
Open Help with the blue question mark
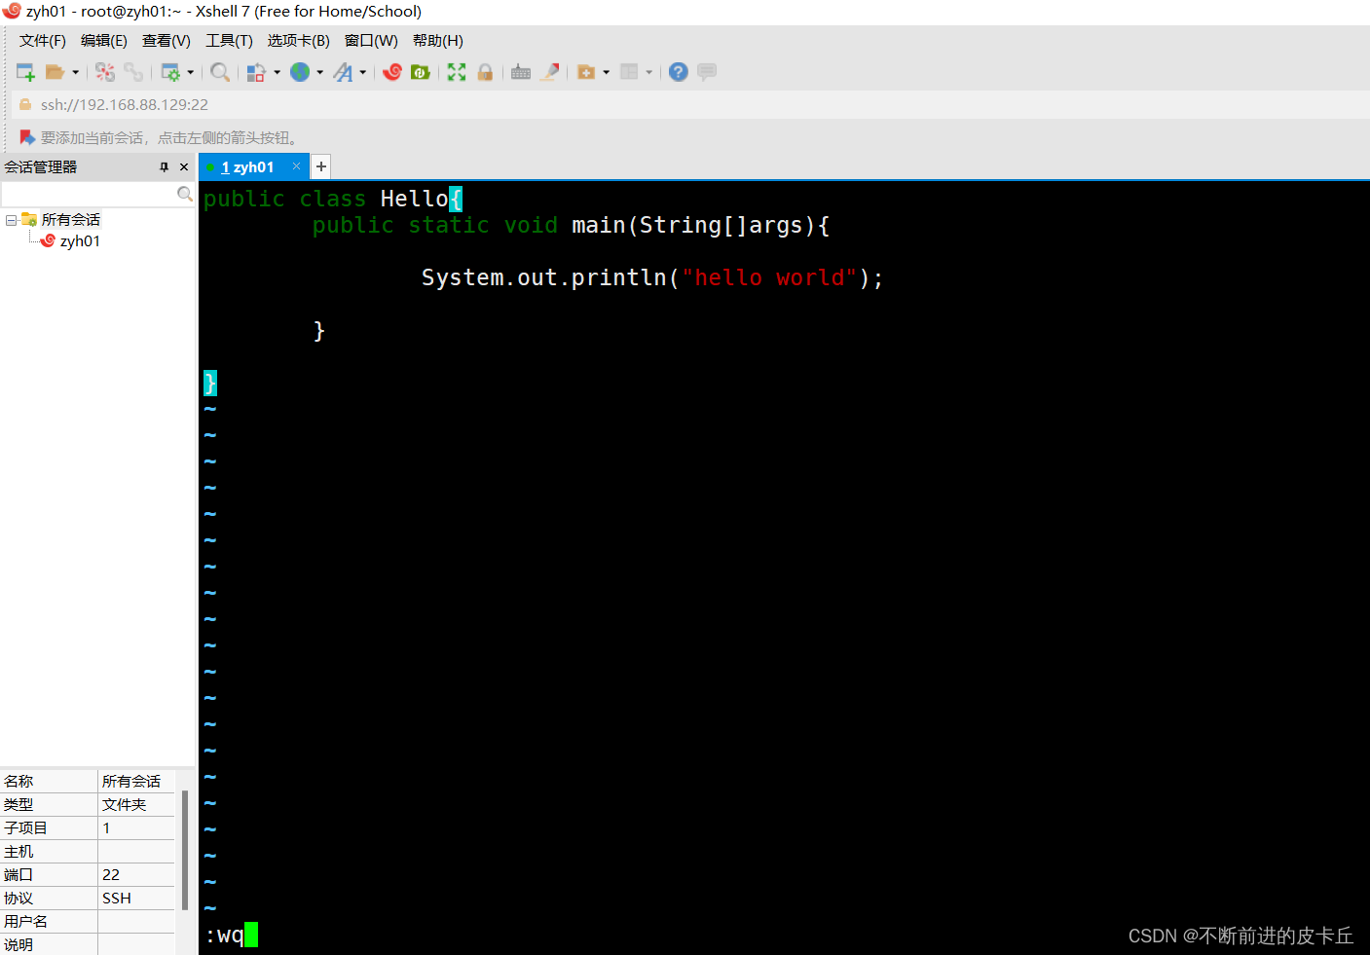[679, 72]
